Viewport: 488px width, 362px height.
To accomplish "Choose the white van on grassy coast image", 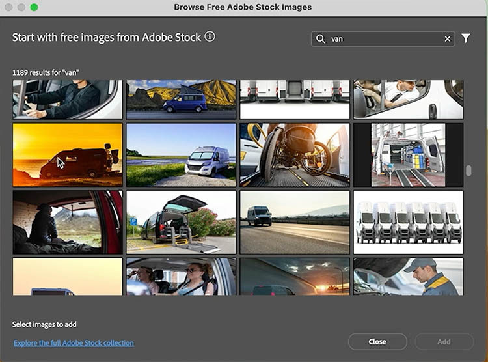I will tap(181, 155).
